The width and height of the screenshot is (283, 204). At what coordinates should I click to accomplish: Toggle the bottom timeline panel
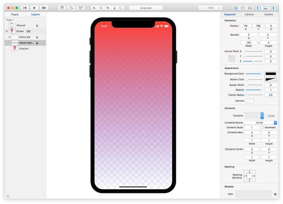click(x=266, y=8)
